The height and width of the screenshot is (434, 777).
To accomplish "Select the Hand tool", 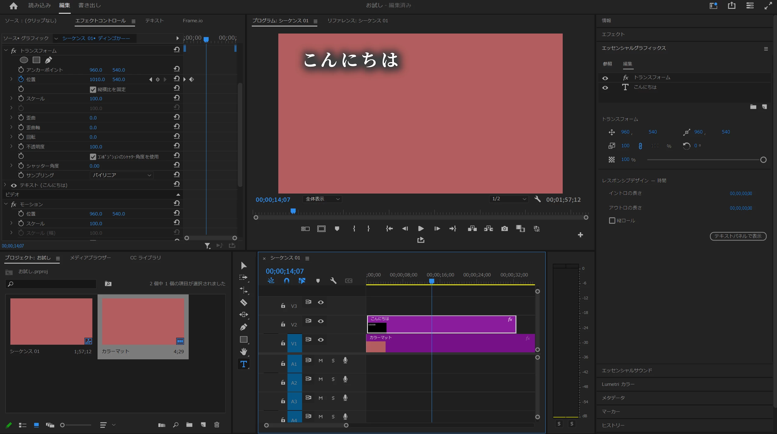I will (244, 351).
